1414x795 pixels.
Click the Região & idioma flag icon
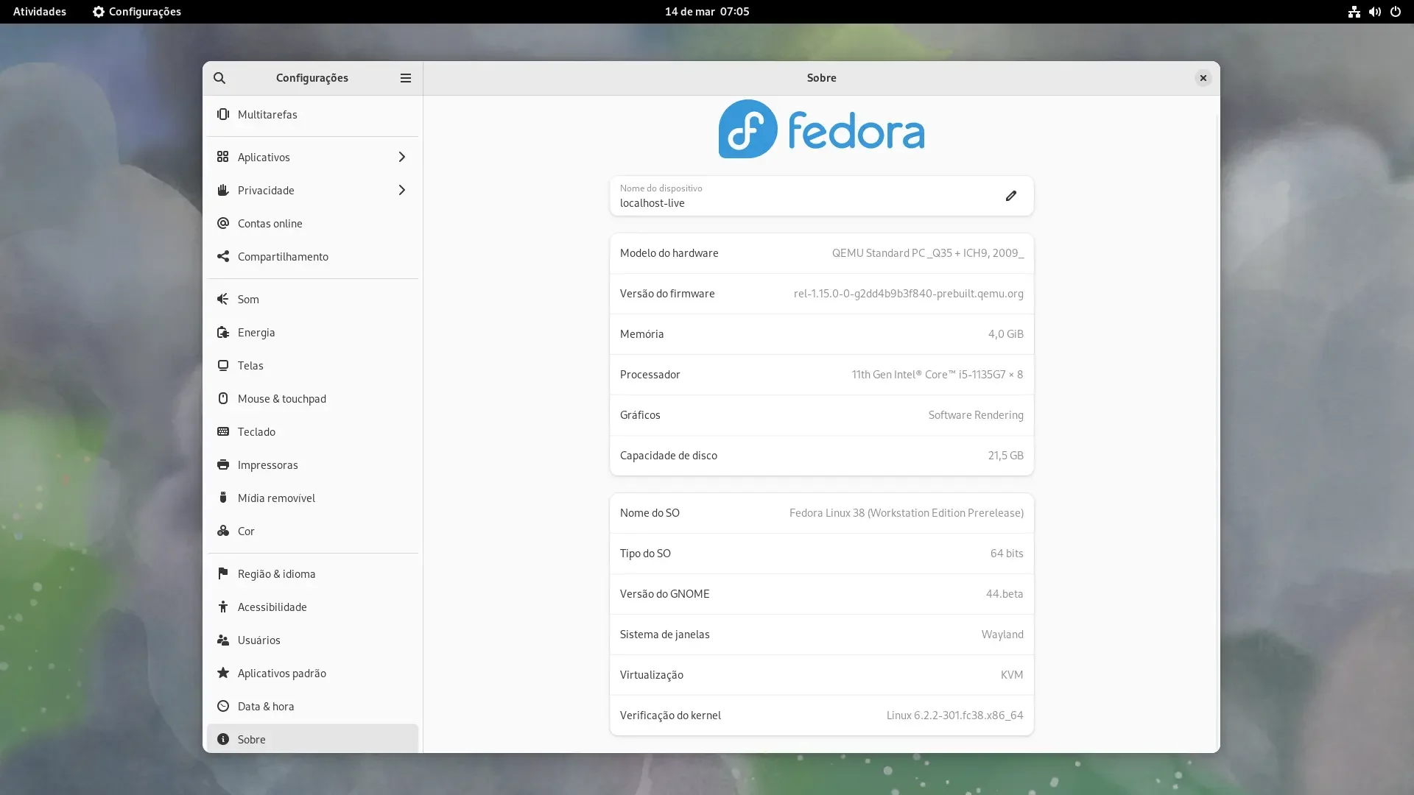point(222,573)
